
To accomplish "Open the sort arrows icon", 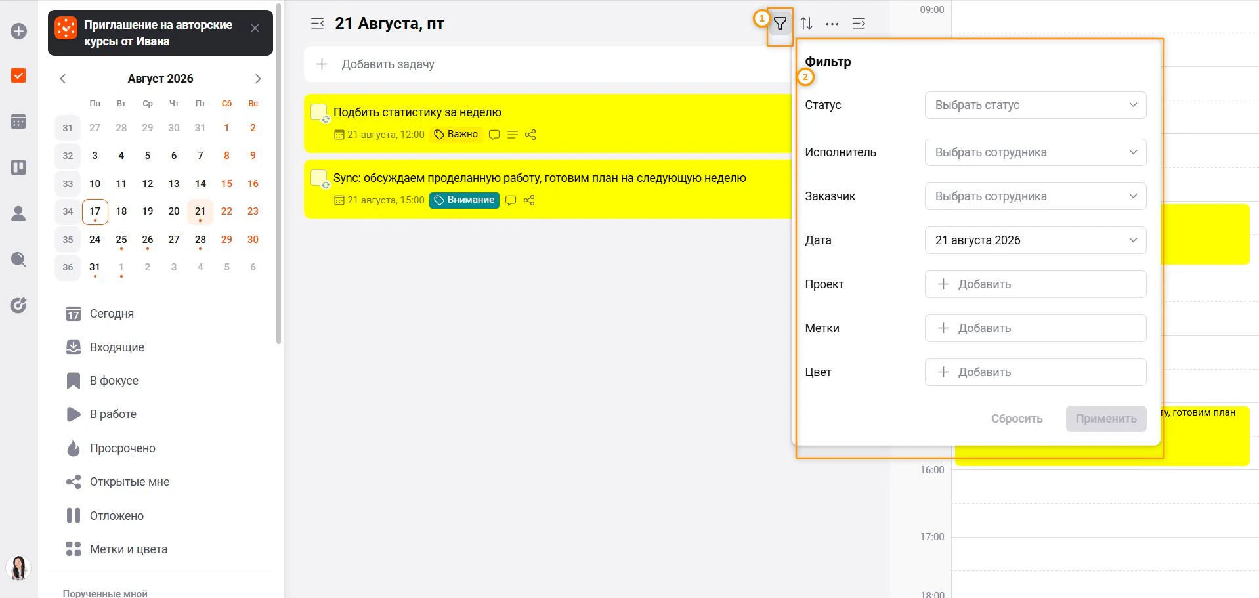I will (807, 24).
